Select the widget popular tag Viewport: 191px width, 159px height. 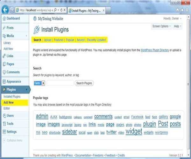point(134,131)
